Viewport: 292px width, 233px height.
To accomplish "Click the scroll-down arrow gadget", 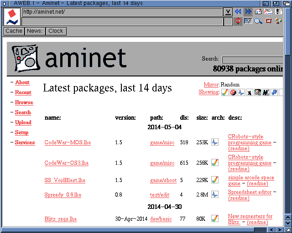I will click(287, 223).
